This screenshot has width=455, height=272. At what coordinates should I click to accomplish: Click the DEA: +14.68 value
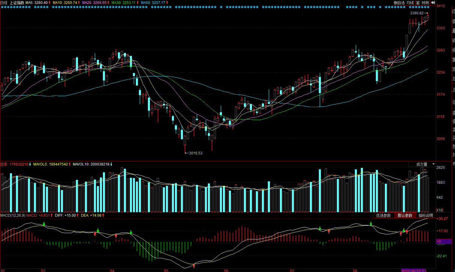coord(91,215)
